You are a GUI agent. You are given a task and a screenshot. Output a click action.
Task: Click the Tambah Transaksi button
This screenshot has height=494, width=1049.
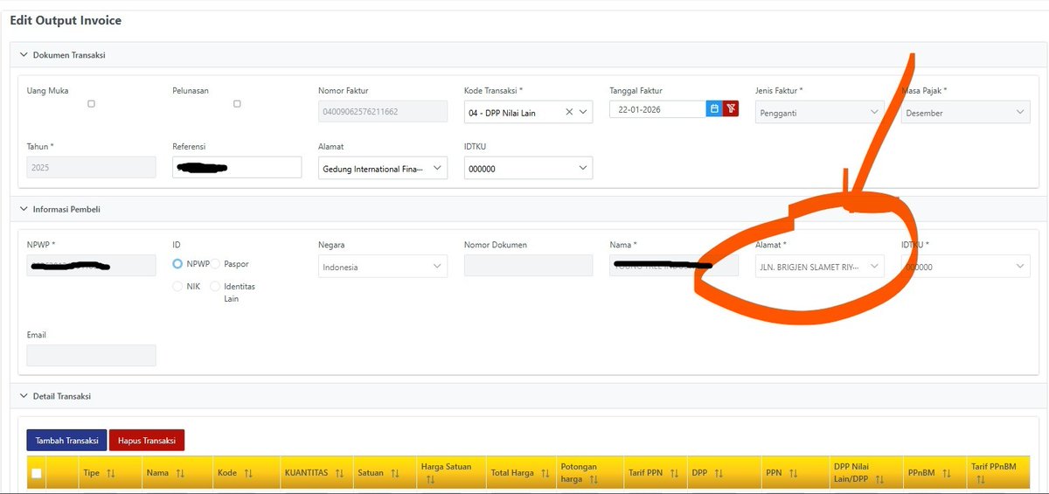pyautogui.click(x=66, y=441)
